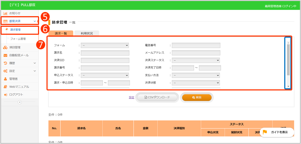Screen dimensions: 301x144
Task: Open the 決済ステータス dropdown
Action: (x=196, y=60)
